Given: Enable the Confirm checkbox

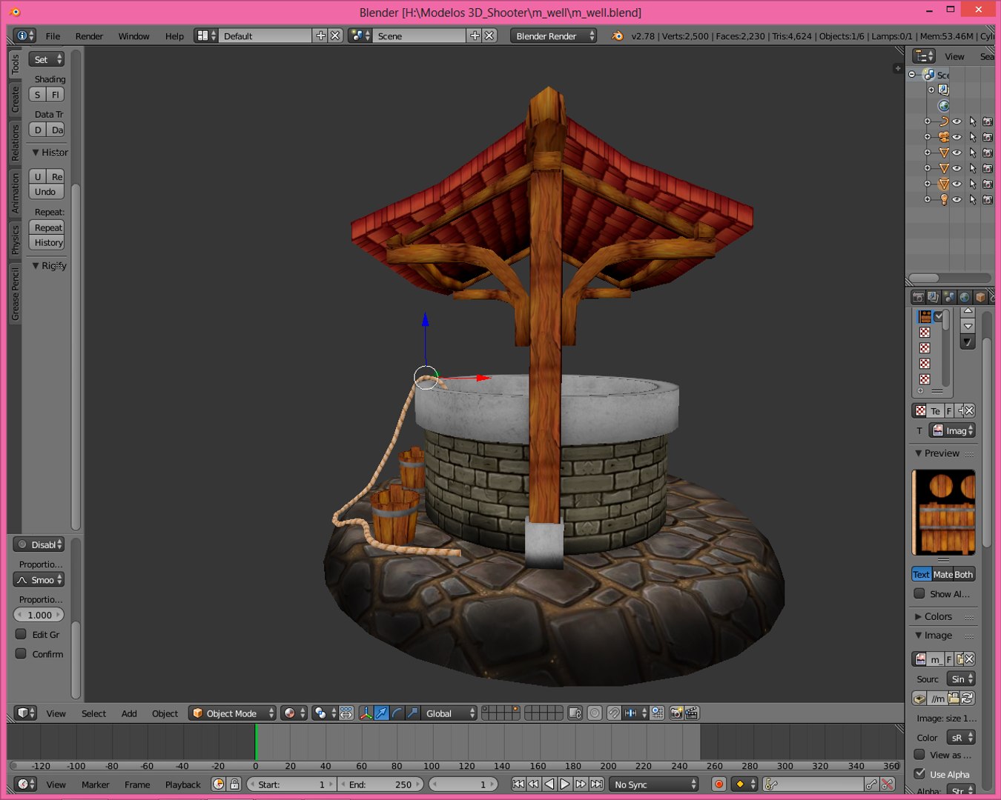Looking at the screenshot, I should pos(21,654).
